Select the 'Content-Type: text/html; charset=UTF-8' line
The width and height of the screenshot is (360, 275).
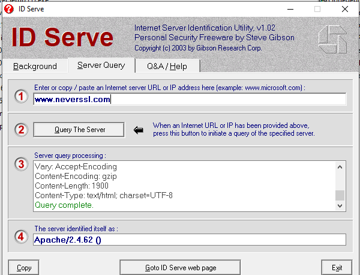104,195
